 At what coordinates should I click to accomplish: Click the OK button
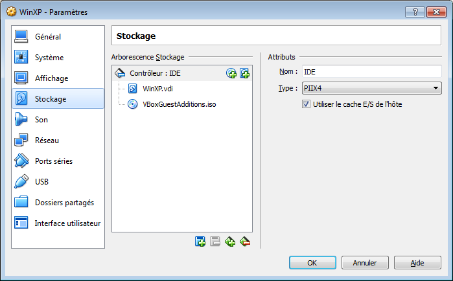click(312, 263)
